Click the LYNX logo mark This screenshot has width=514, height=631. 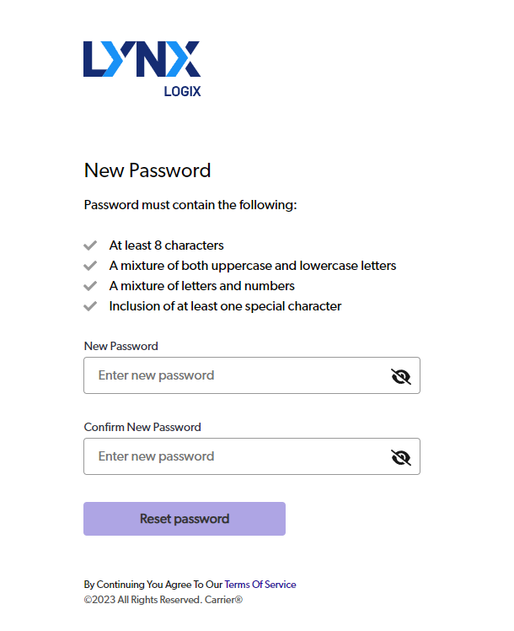click(x=142, y=59)
